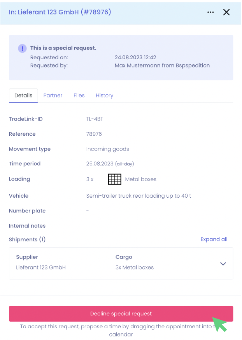View the History tab
This screenshot has width=242, height=340.
(x=104, y=96)
